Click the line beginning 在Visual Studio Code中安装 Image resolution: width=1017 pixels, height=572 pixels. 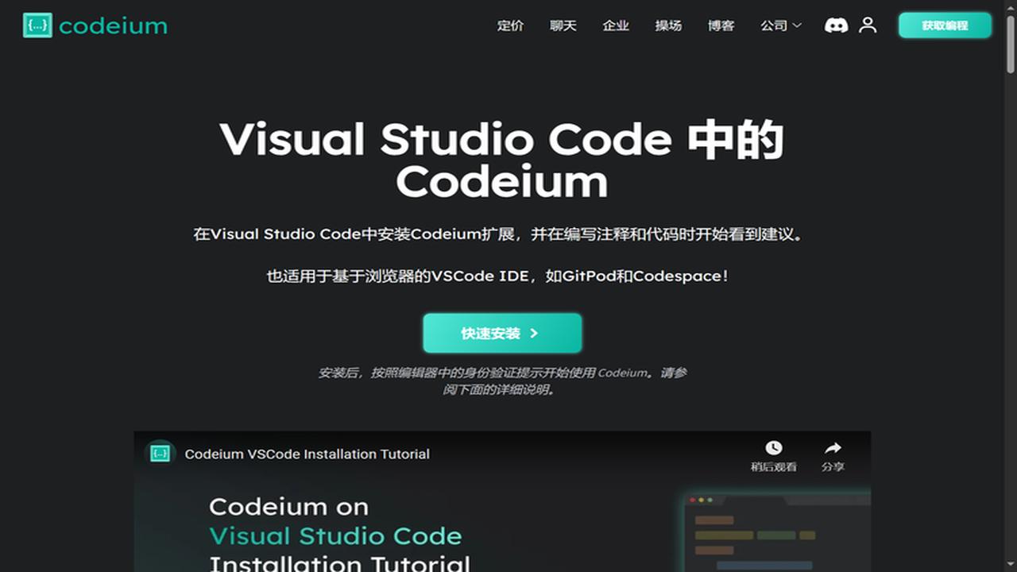click(498, 234)
